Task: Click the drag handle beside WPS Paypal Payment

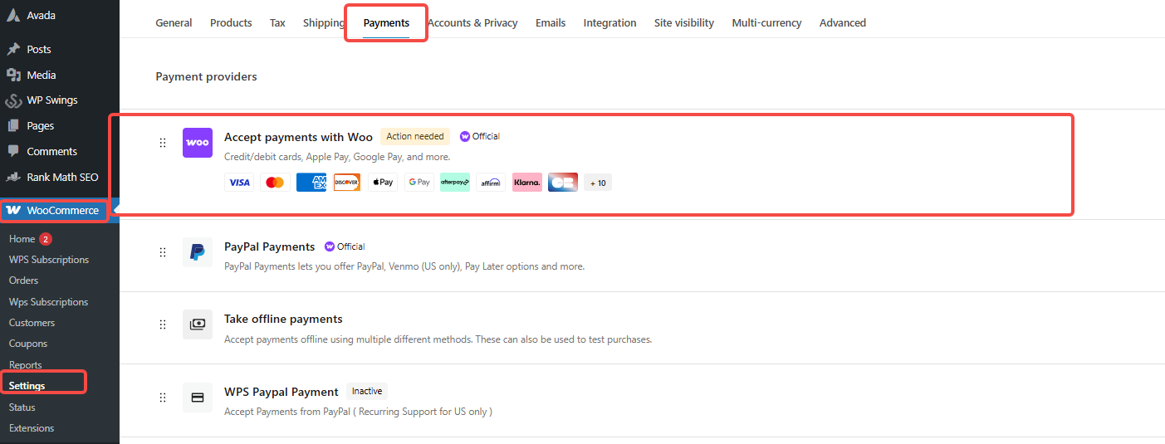Action: 163,398
